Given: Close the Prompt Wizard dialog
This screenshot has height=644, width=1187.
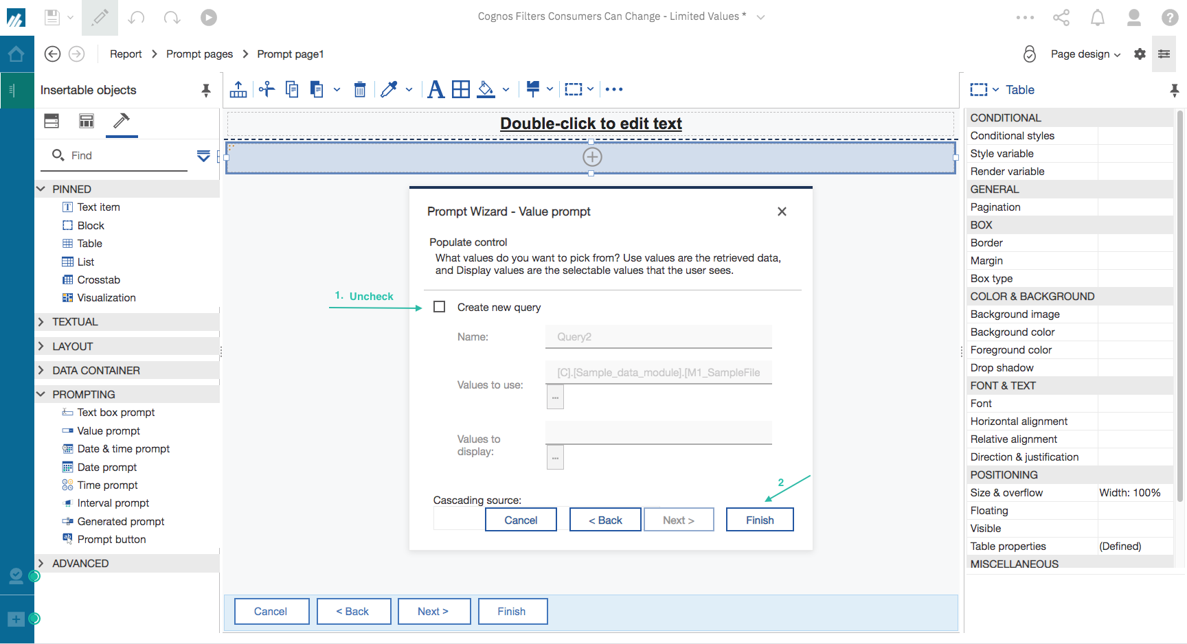Looking at the screenshot, I should [782, 211].
